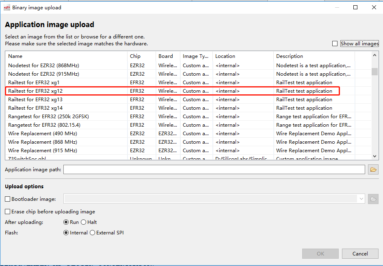Click the Image Type column header
The height and width of the screenshot is (266, 383).
pyautogui.click(x=197, y=56)
